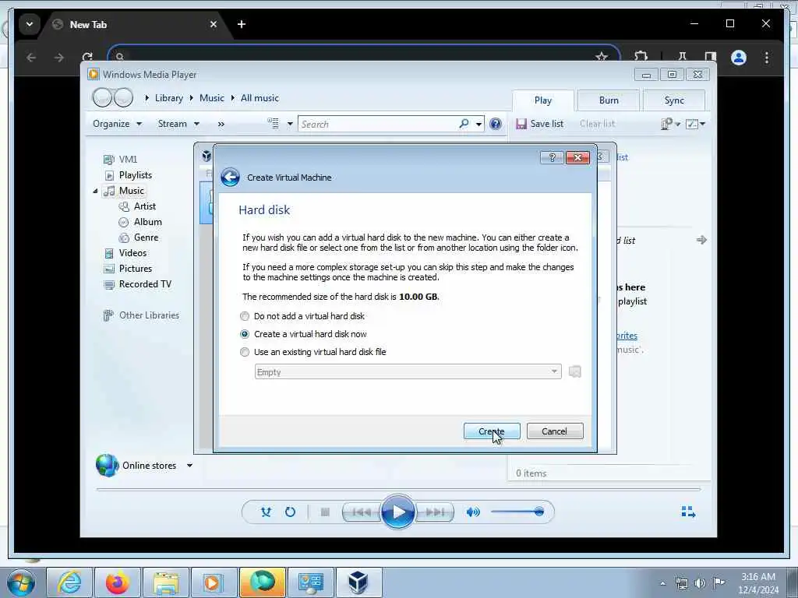
Task: Open the search options dropdown arrow
Action: click(479, 124)
